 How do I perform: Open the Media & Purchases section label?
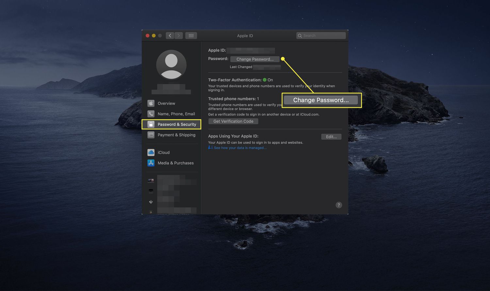pos(175,163)
